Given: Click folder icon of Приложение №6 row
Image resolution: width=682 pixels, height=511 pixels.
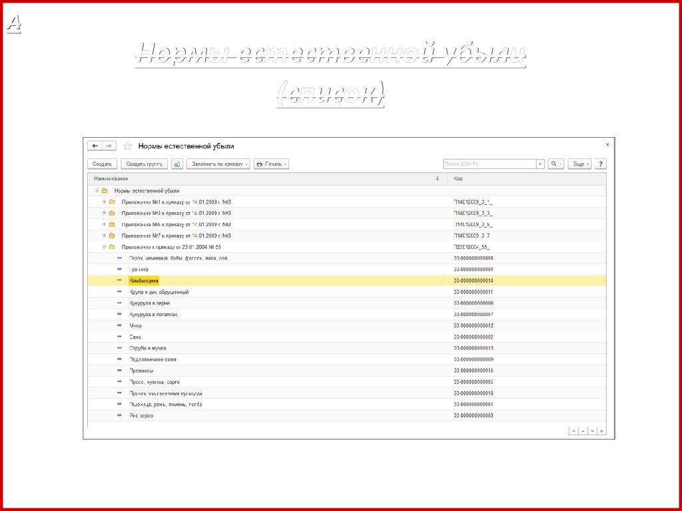Looking at the screenshot, I should (112, 224).
